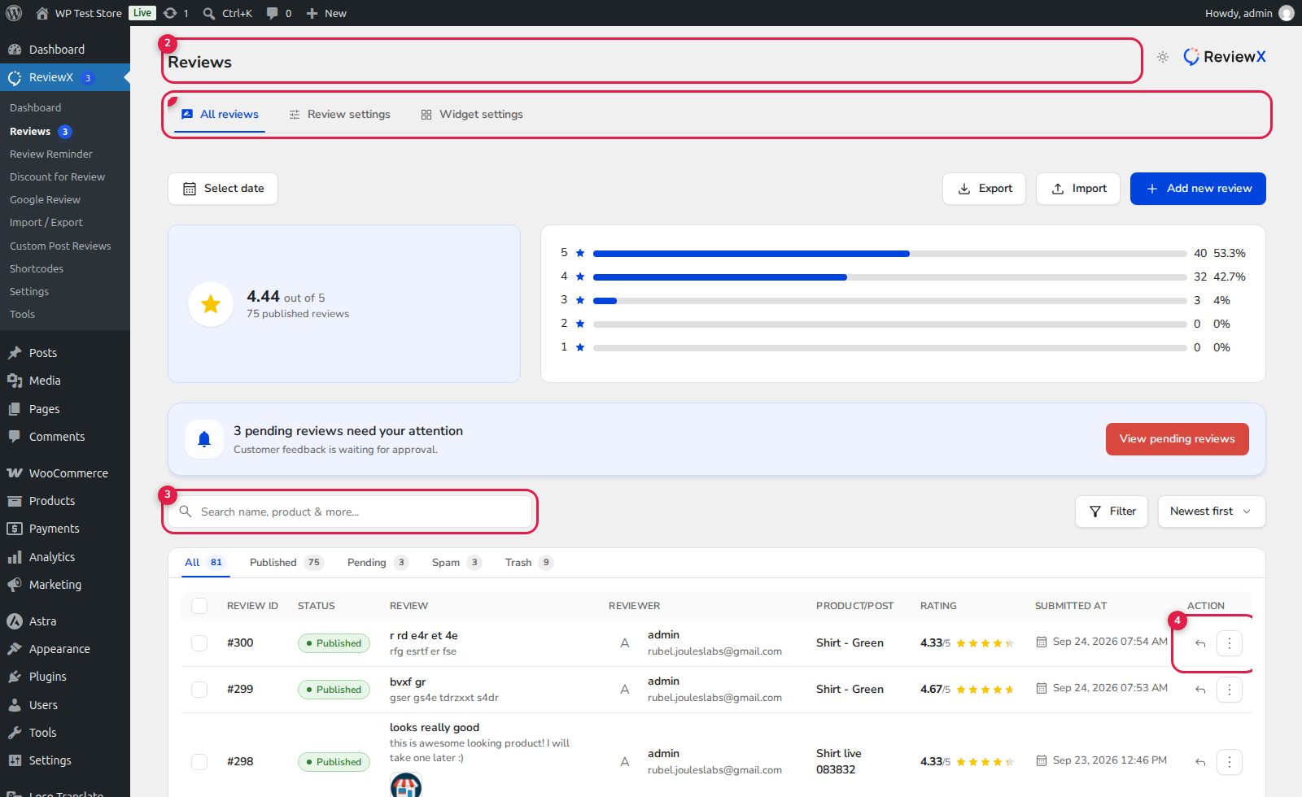Open Ctrl+K search in admin bar
Screen dimensions: 1302x797
(x=228, y=13)
